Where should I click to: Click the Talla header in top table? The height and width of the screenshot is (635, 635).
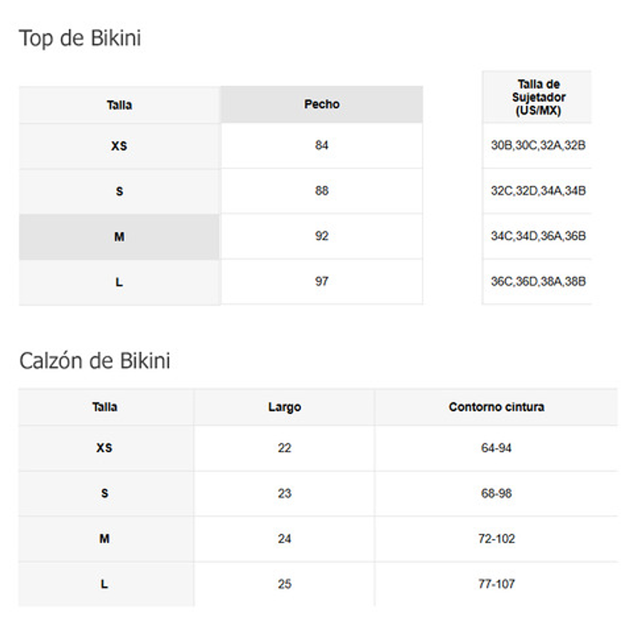coord(119,105)
